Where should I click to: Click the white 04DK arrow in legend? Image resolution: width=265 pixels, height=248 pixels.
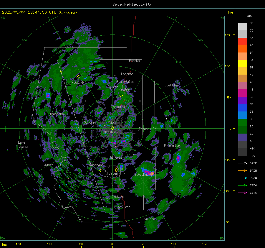coord(243,163)
